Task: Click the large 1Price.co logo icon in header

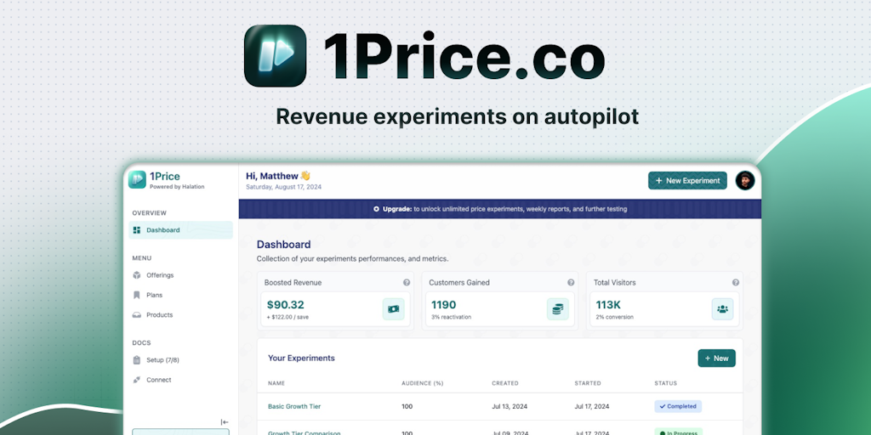Action: (x=276, y=55)
